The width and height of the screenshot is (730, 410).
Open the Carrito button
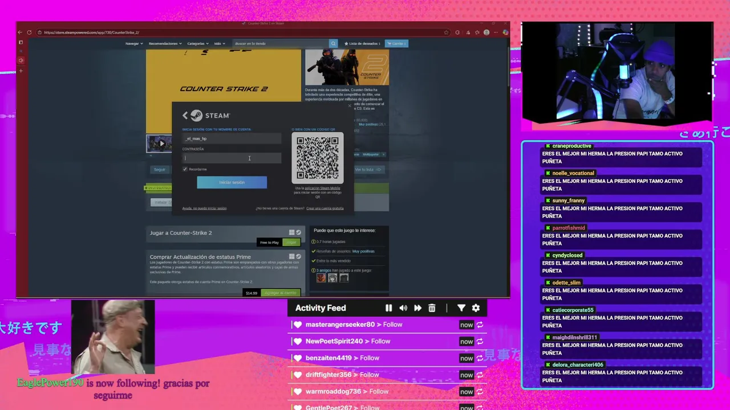396,43
